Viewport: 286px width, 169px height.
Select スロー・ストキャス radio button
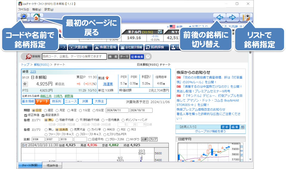77,135
